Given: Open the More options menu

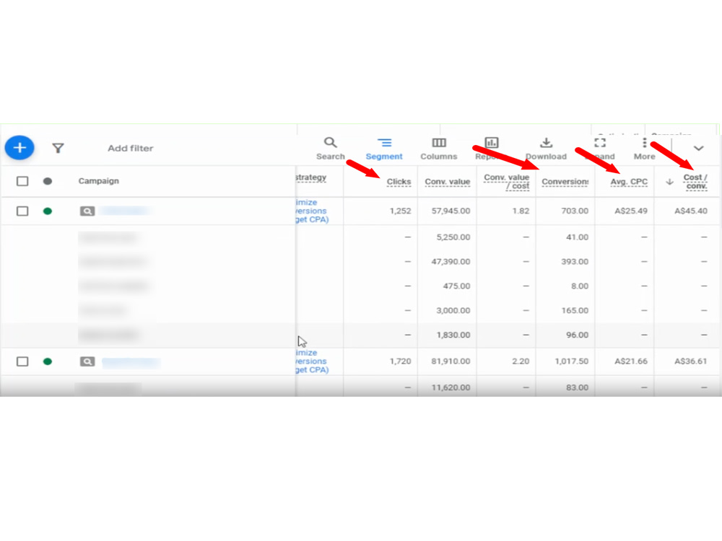Looking at the screenshot, I should coord(645,149).
